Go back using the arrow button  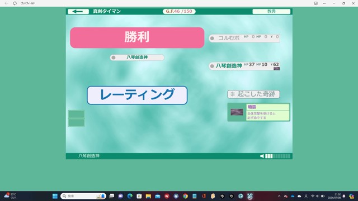click(78, 11)
